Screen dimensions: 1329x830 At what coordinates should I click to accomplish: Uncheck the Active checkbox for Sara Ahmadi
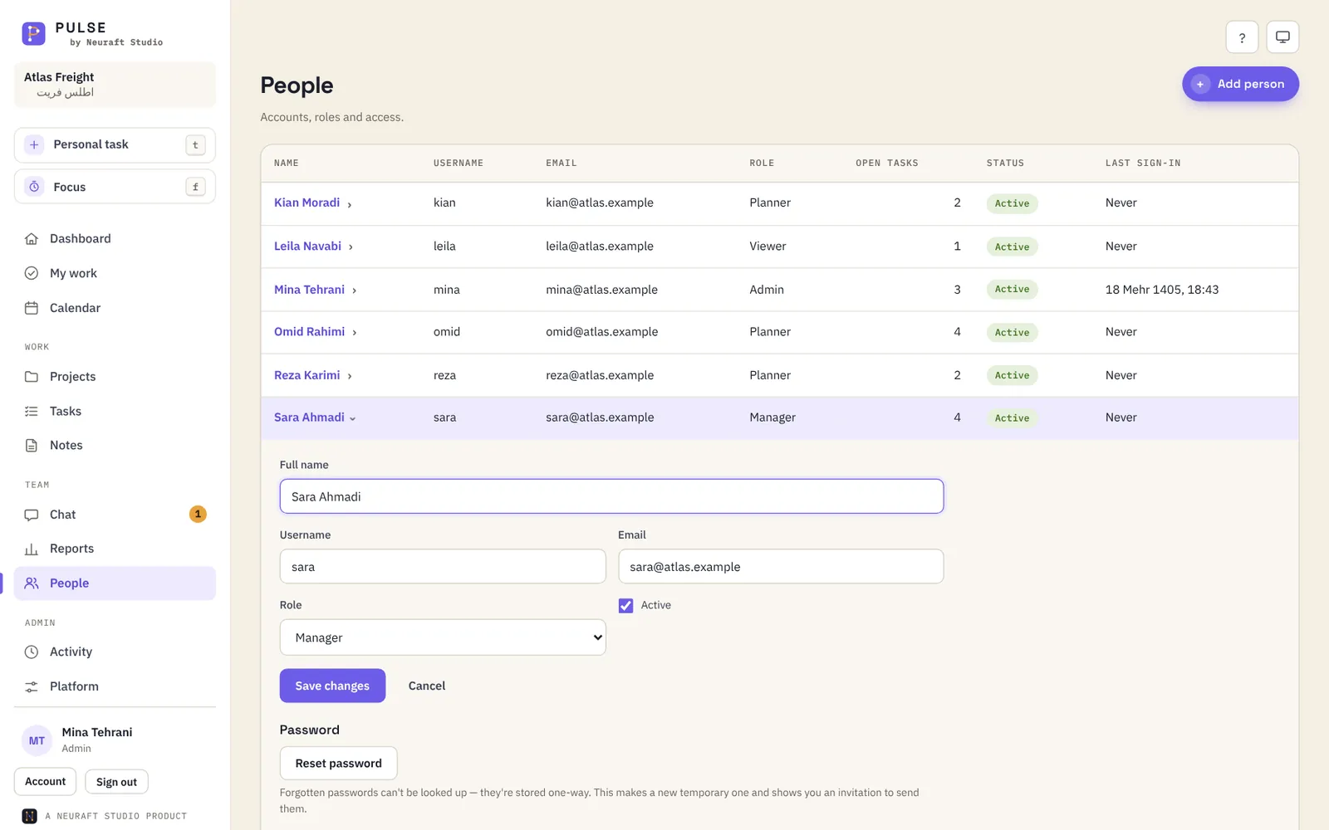625,606
